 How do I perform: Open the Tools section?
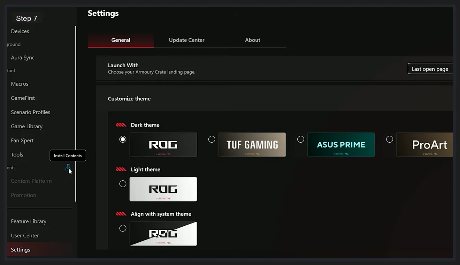pyautogui.click(x=17, y=154)
